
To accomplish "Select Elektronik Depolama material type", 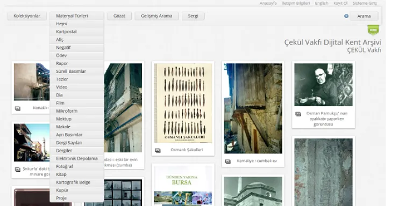I will pyautogui.click(x=77, y=158).
